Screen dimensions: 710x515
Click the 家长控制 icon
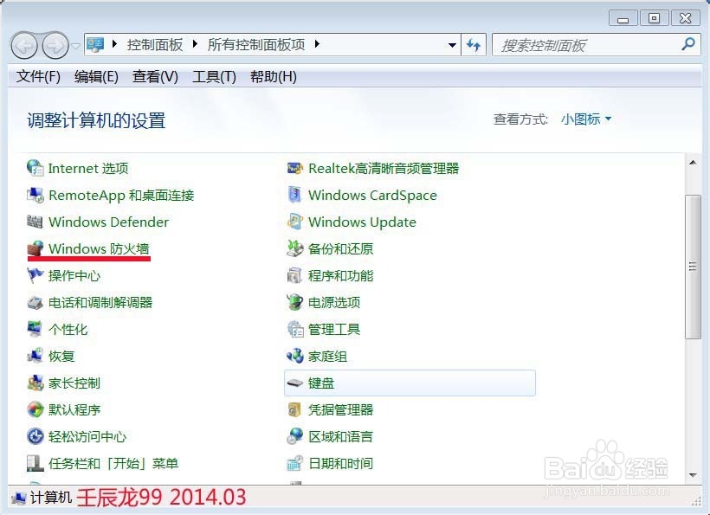coord(35,383)
